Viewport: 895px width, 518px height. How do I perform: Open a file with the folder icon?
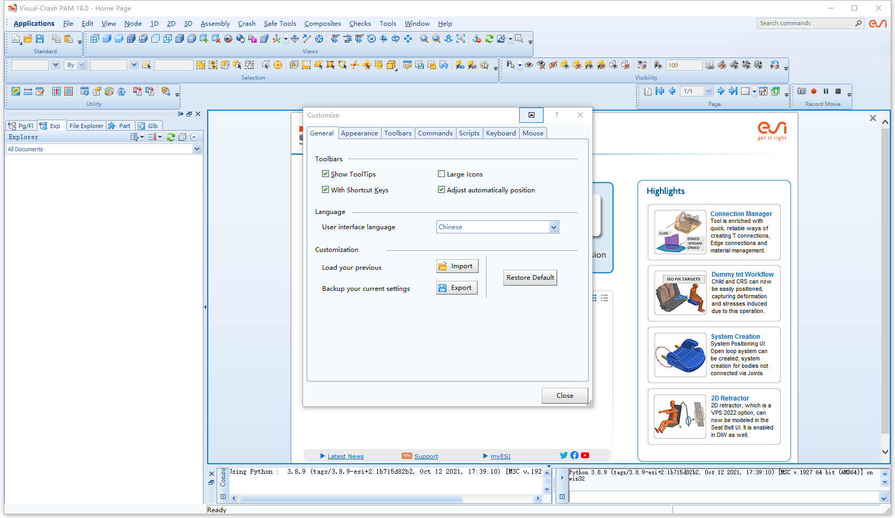27,39
